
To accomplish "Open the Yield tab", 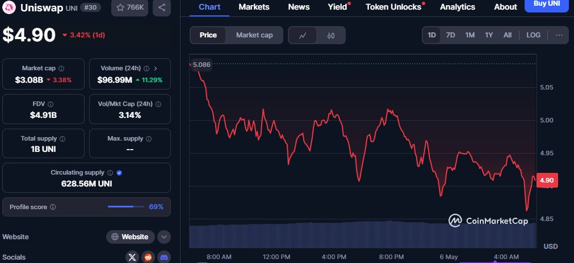I will pos(337,7).
